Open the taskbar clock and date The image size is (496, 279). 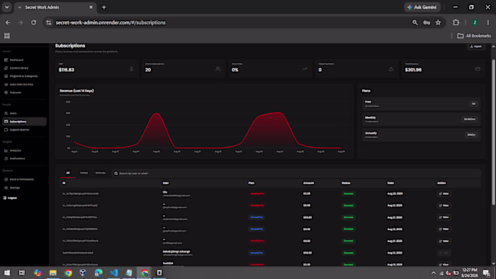(469, 273)
